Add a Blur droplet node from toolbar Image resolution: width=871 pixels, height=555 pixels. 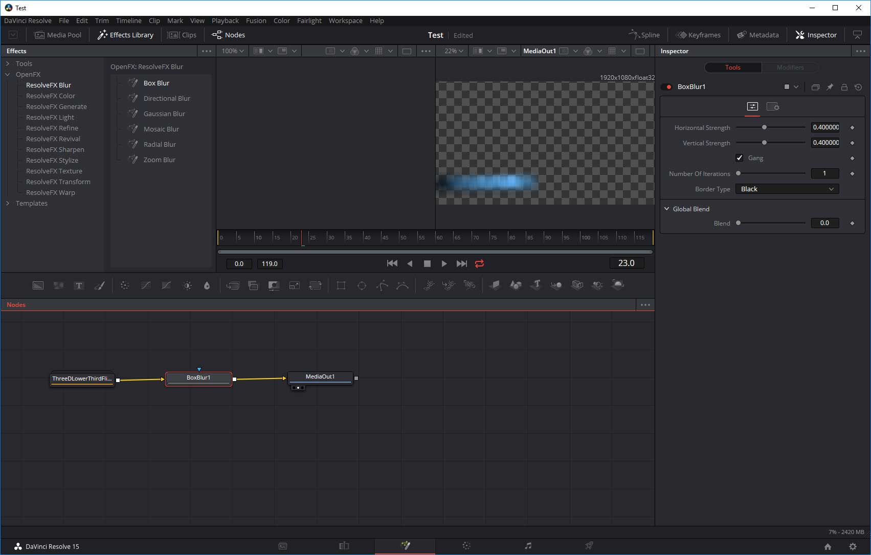click(x=207, y=285)
